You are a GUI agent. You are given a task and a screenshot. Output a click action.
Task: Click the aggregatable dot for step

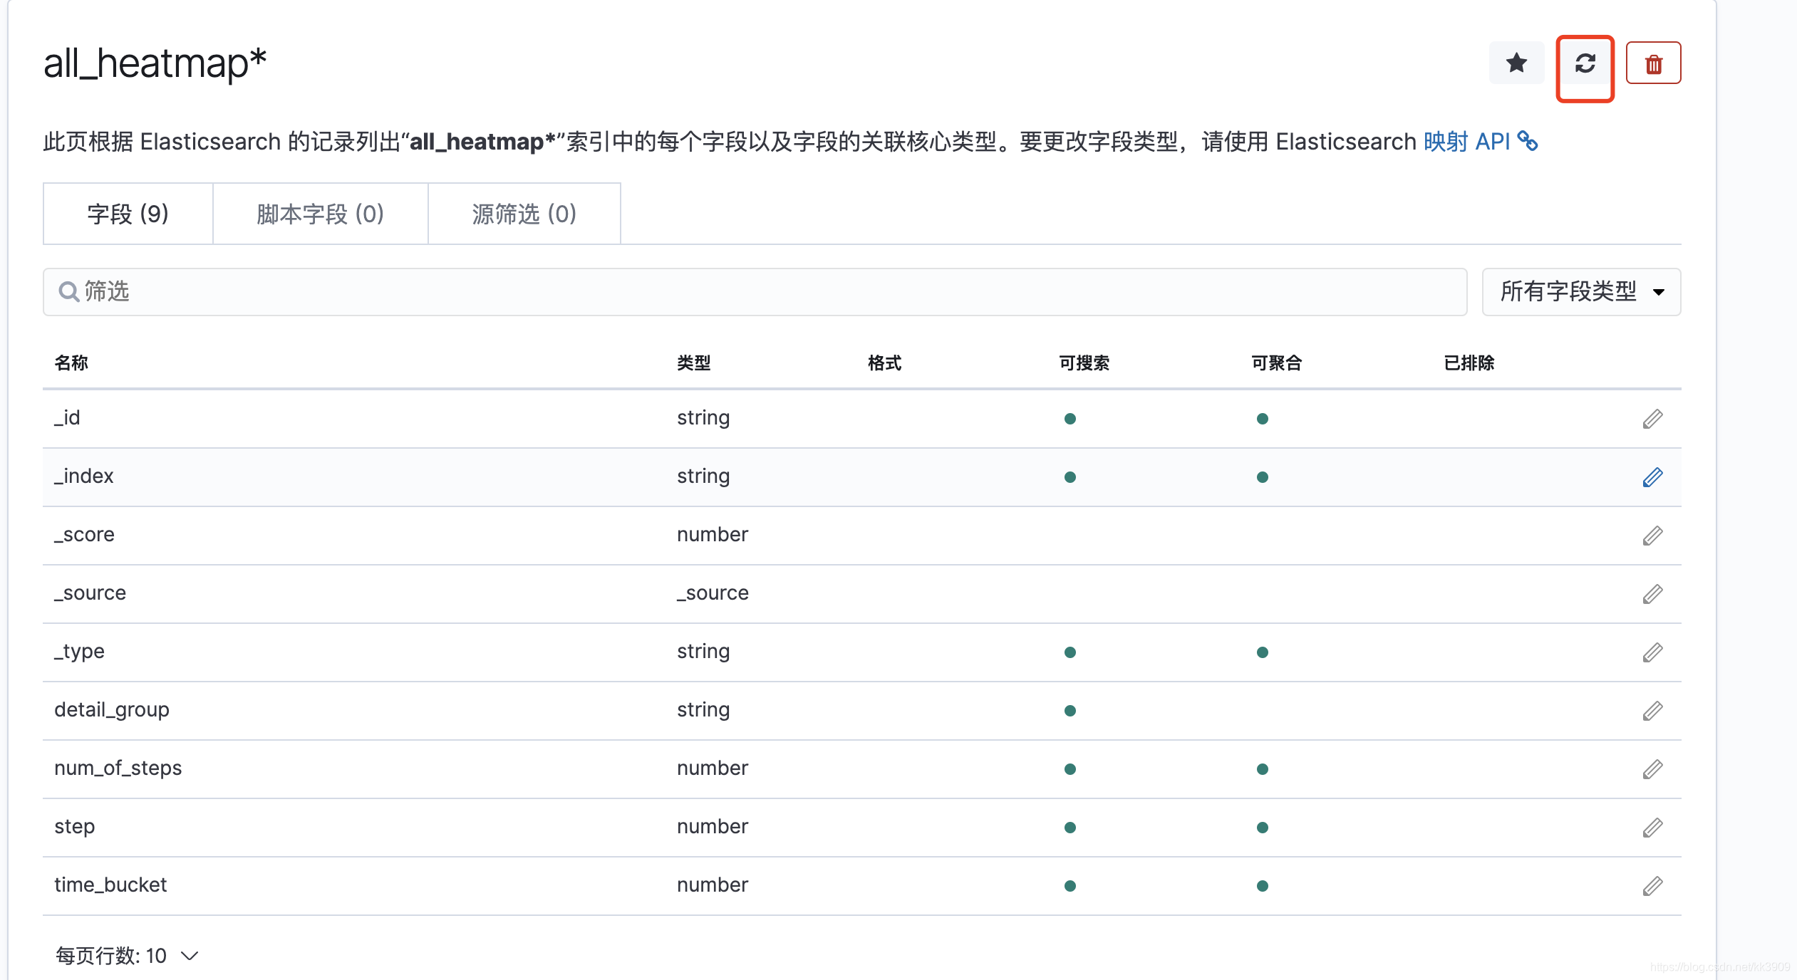[1262, 828]
